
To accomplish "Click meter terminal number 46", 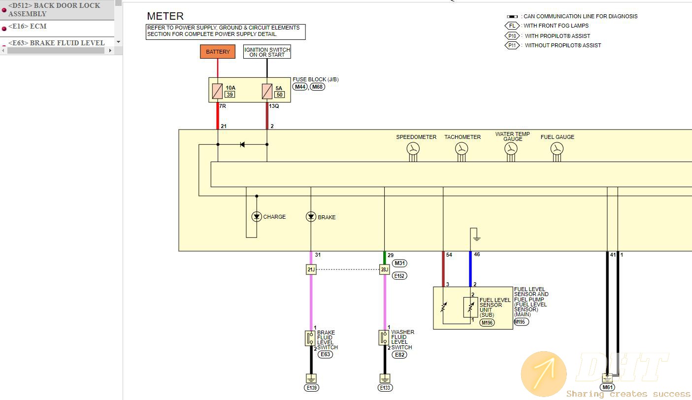I will [477, 255].
